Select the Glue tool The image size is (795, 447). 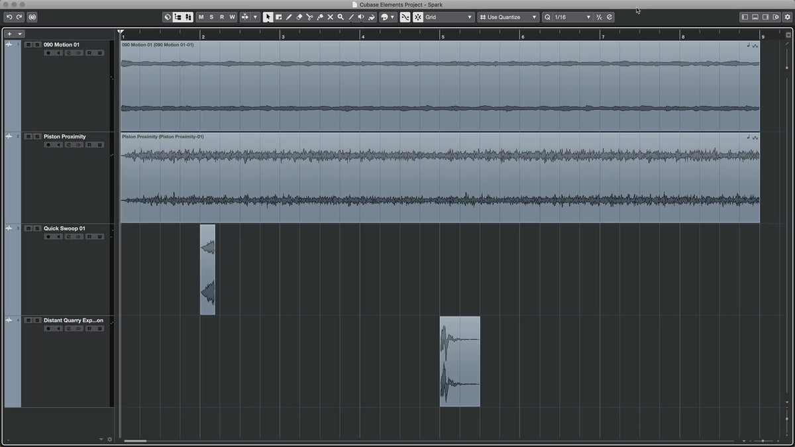point(320,17)
